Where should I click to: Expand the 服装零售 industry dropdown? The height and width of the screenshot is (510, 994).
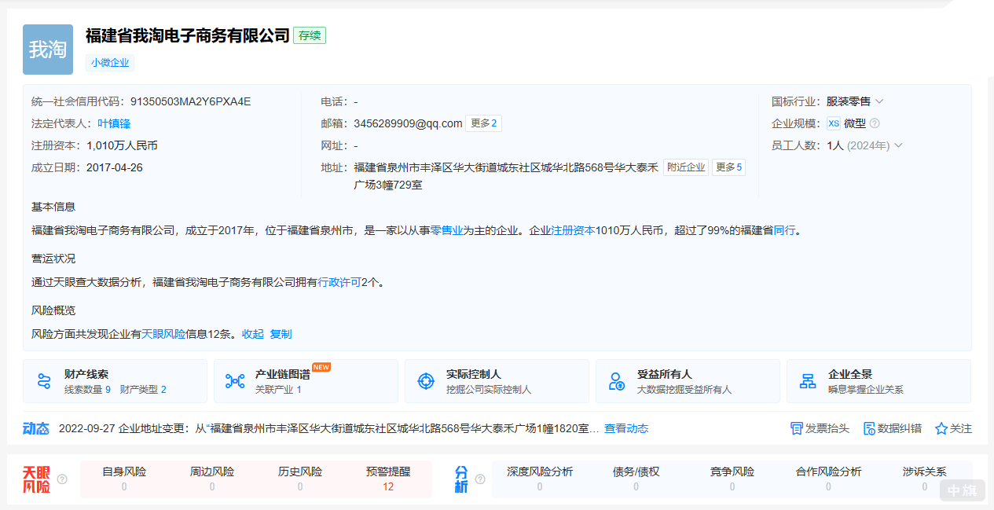878,101
